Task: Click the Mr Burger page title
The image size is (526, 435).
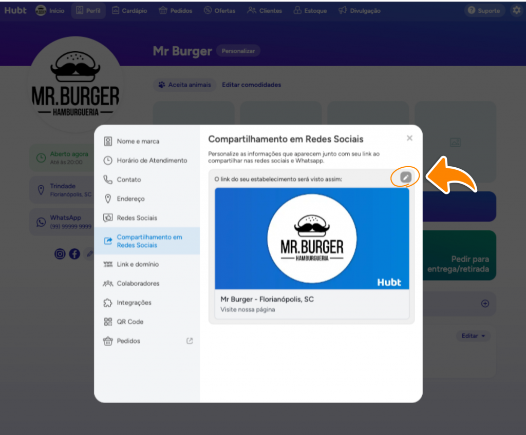Action: coord(182,51)
